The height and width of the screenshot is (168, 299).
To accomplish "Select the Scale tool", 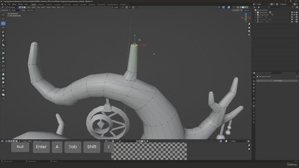I will [x=3, y=32].
